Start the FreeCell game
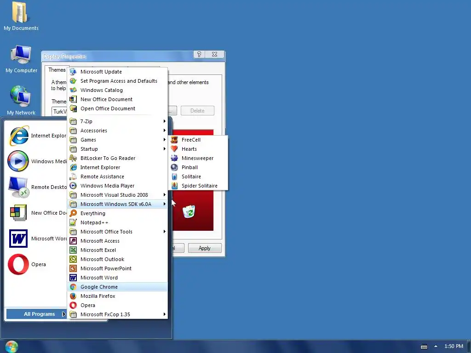 point(198,140)
